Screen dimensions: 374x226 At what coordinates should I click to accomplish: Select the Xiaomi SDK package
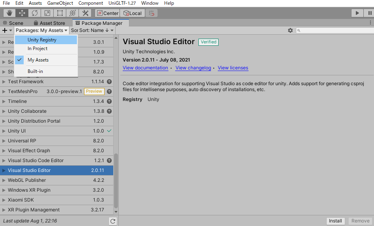56,200
